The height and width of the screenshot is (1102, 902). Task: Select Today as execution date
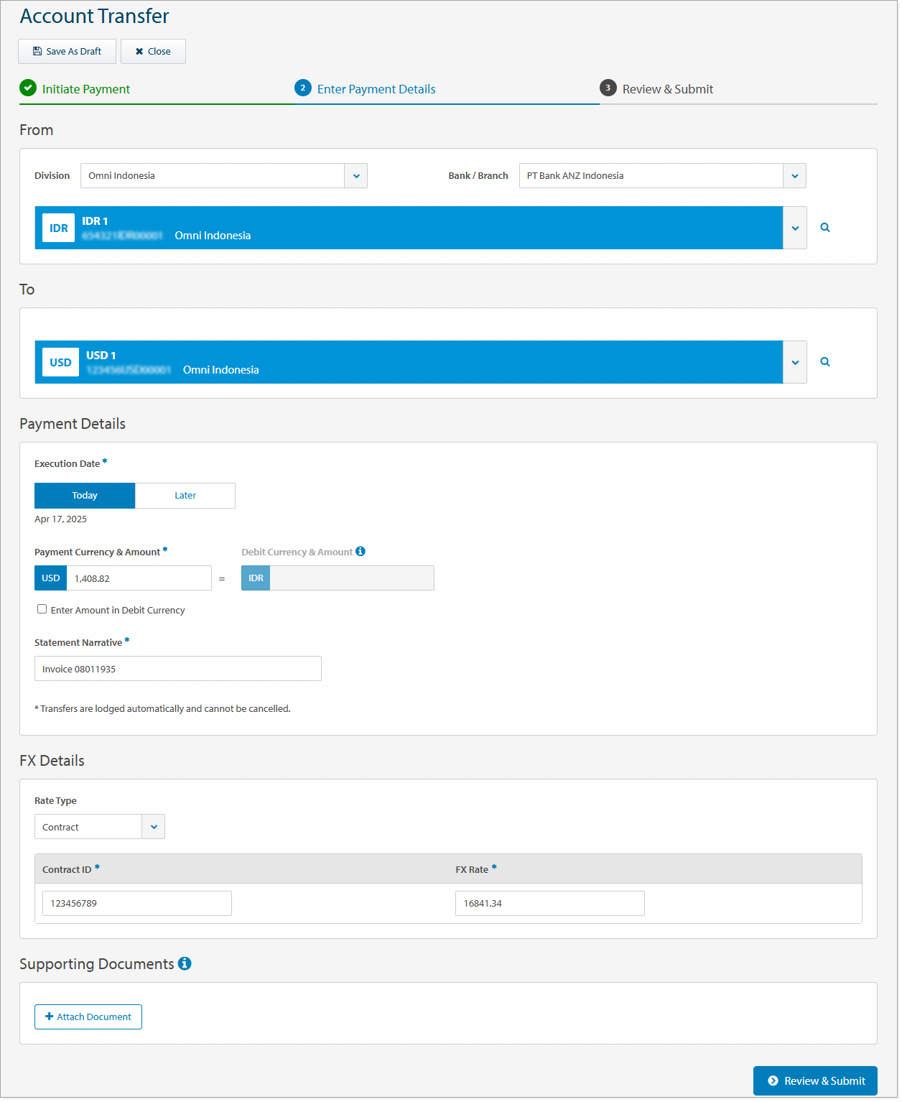tap(85, 496)
